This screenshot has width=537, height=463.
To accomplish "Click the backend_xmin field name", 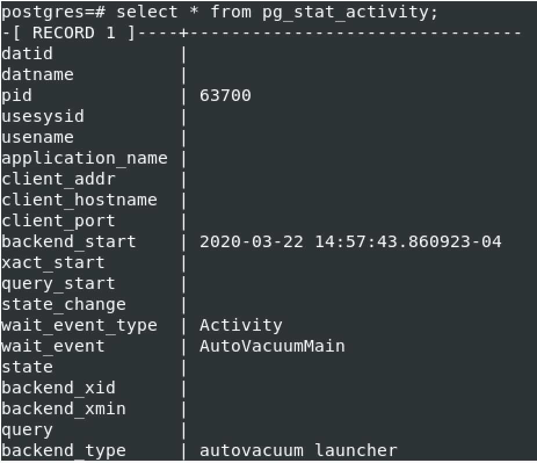I will [64, 409].
